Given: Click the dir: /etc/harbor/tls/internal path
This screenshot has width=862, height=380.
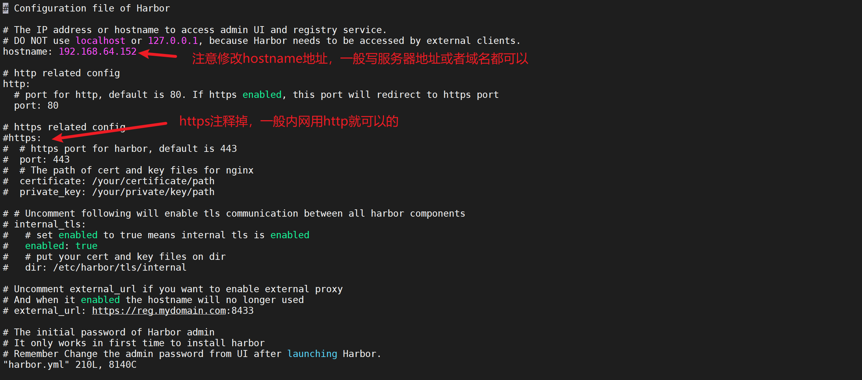Looking at the screenshot, I should [106, 267].
